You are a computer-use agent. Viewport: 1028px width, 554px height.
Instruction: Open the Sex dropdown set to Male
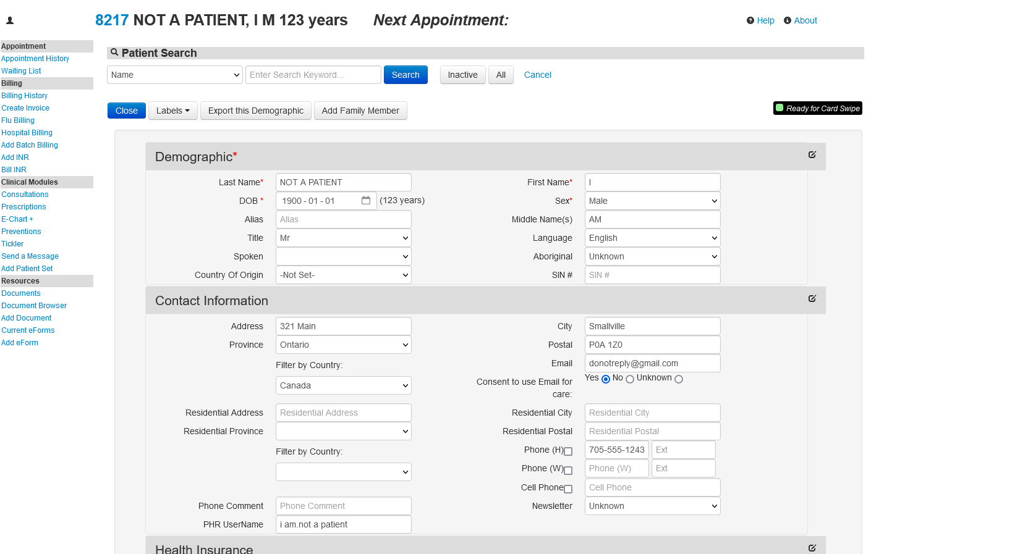click(x=652, y=201)
